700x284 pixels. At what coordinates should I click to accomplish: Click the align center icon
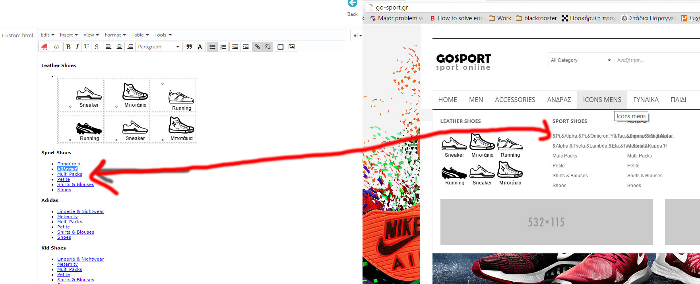coord(119,47)
